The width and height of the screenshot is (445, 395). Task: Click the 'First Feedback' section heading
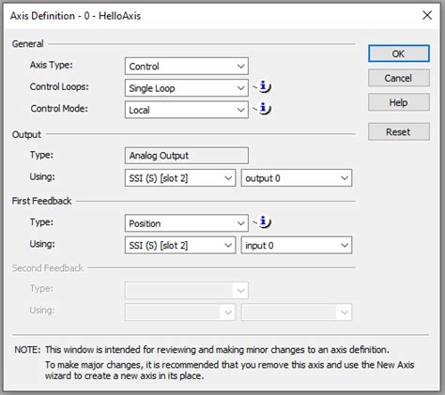(x=41, y=201)
